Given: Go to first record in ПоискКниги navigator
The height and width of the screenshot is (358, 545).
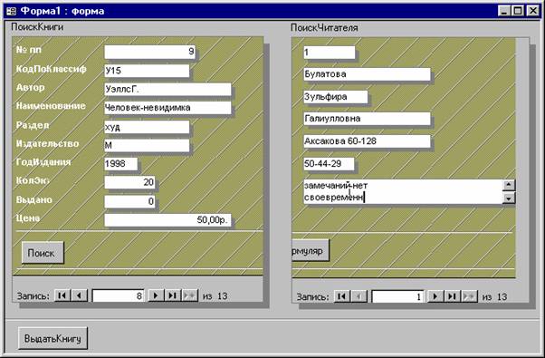Looking at the screenshot, I should point(62,295).
